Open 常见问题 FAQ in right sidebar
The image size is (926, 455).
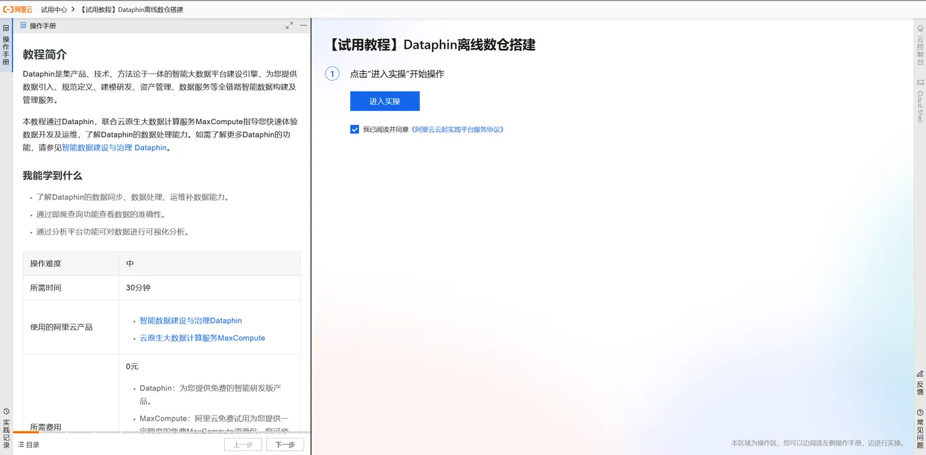pyautogui.click(x=920, y=429)
